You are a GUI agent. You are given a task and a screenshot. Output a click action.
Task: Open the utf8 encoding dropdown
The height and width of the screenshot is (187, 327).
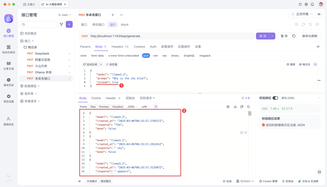click(x=146, y=107)
